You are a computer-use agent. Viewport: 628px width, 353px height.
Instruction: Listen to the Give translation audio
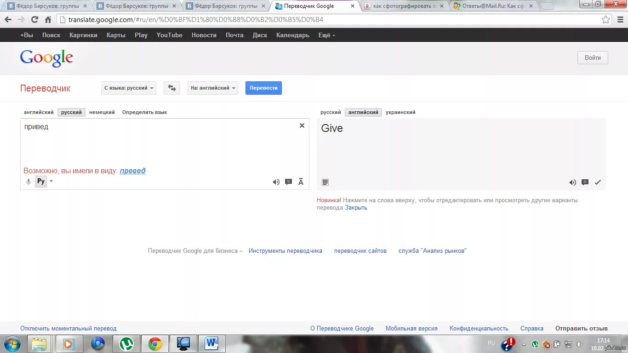click(572, 182)
